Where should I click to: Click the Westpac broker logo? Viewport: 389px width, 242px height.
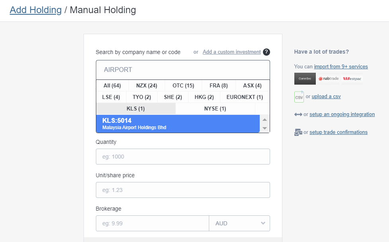click(352, 79)
